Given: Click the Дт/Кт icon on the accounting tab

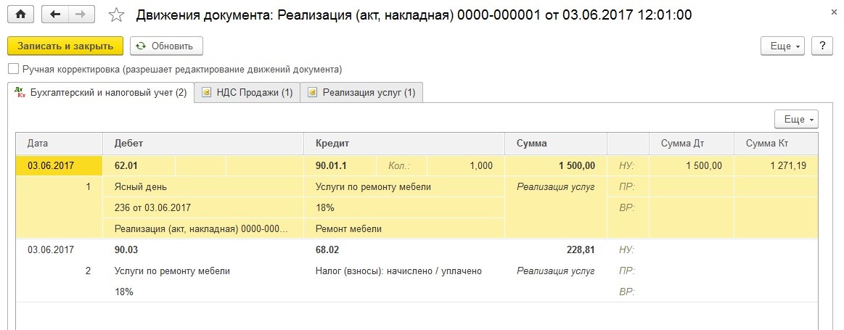Looking at the screenshot, I should 21,93.
